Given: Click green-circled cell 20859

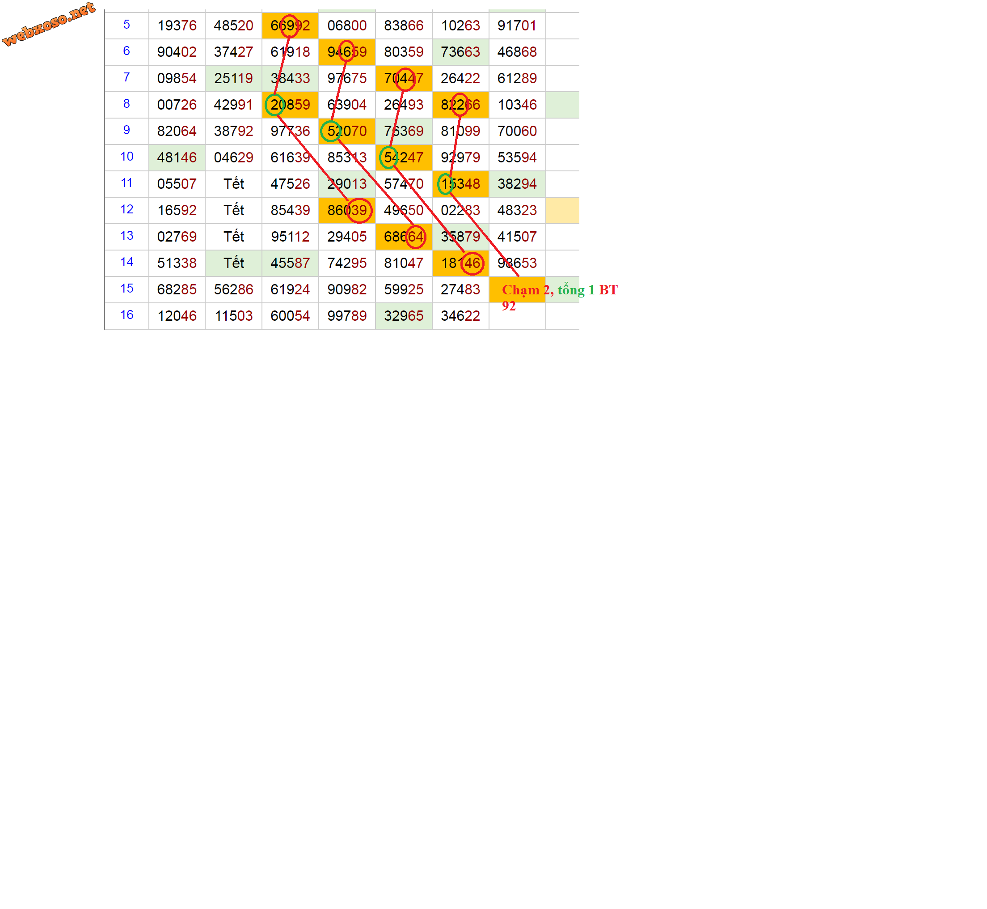Looking at the screenshot, I should pos(290,105).
